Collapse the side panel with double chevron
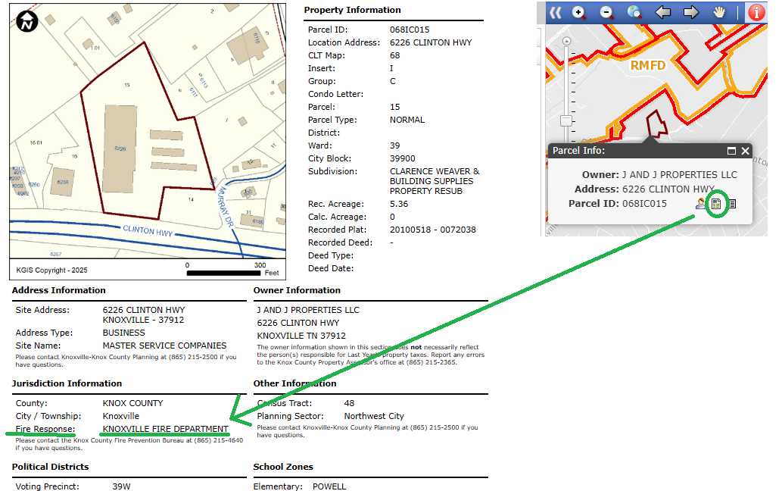 pyautogui.click(x=556, y=12)
